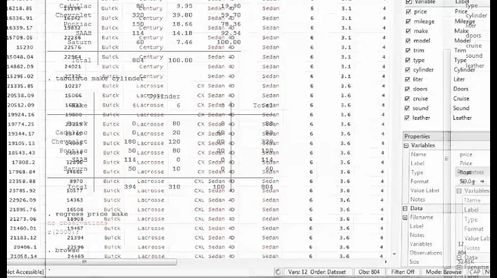Click the mileage cell 15066
This screenshot has width=497, height=278.
pos(73,96)
